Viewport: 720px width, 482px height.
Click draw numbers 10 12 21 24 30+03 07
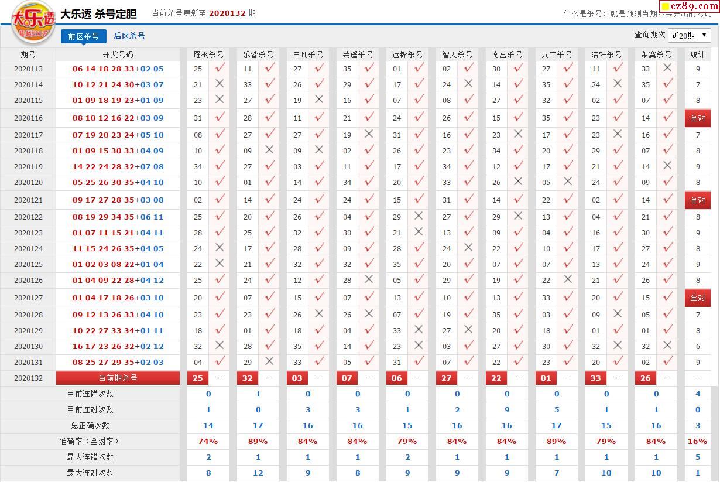point(118,85)
